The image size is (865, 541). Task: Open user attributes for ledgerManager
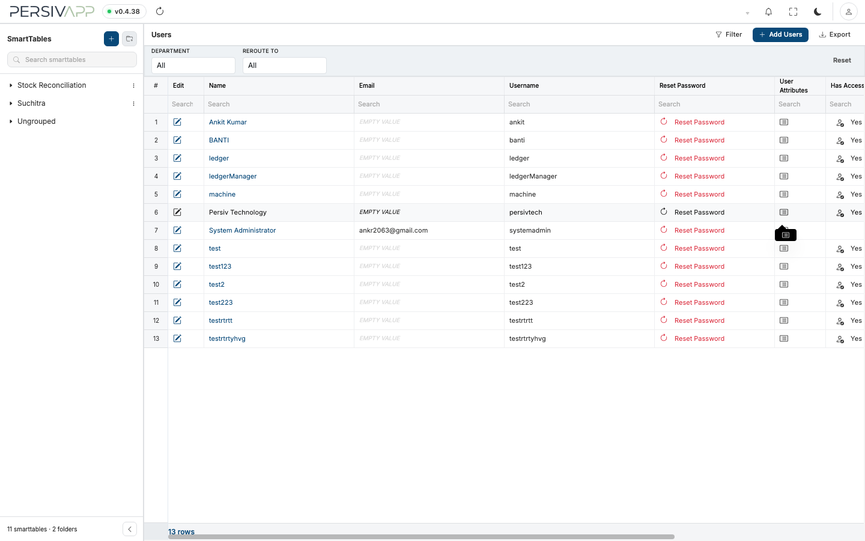click(784, 176)
